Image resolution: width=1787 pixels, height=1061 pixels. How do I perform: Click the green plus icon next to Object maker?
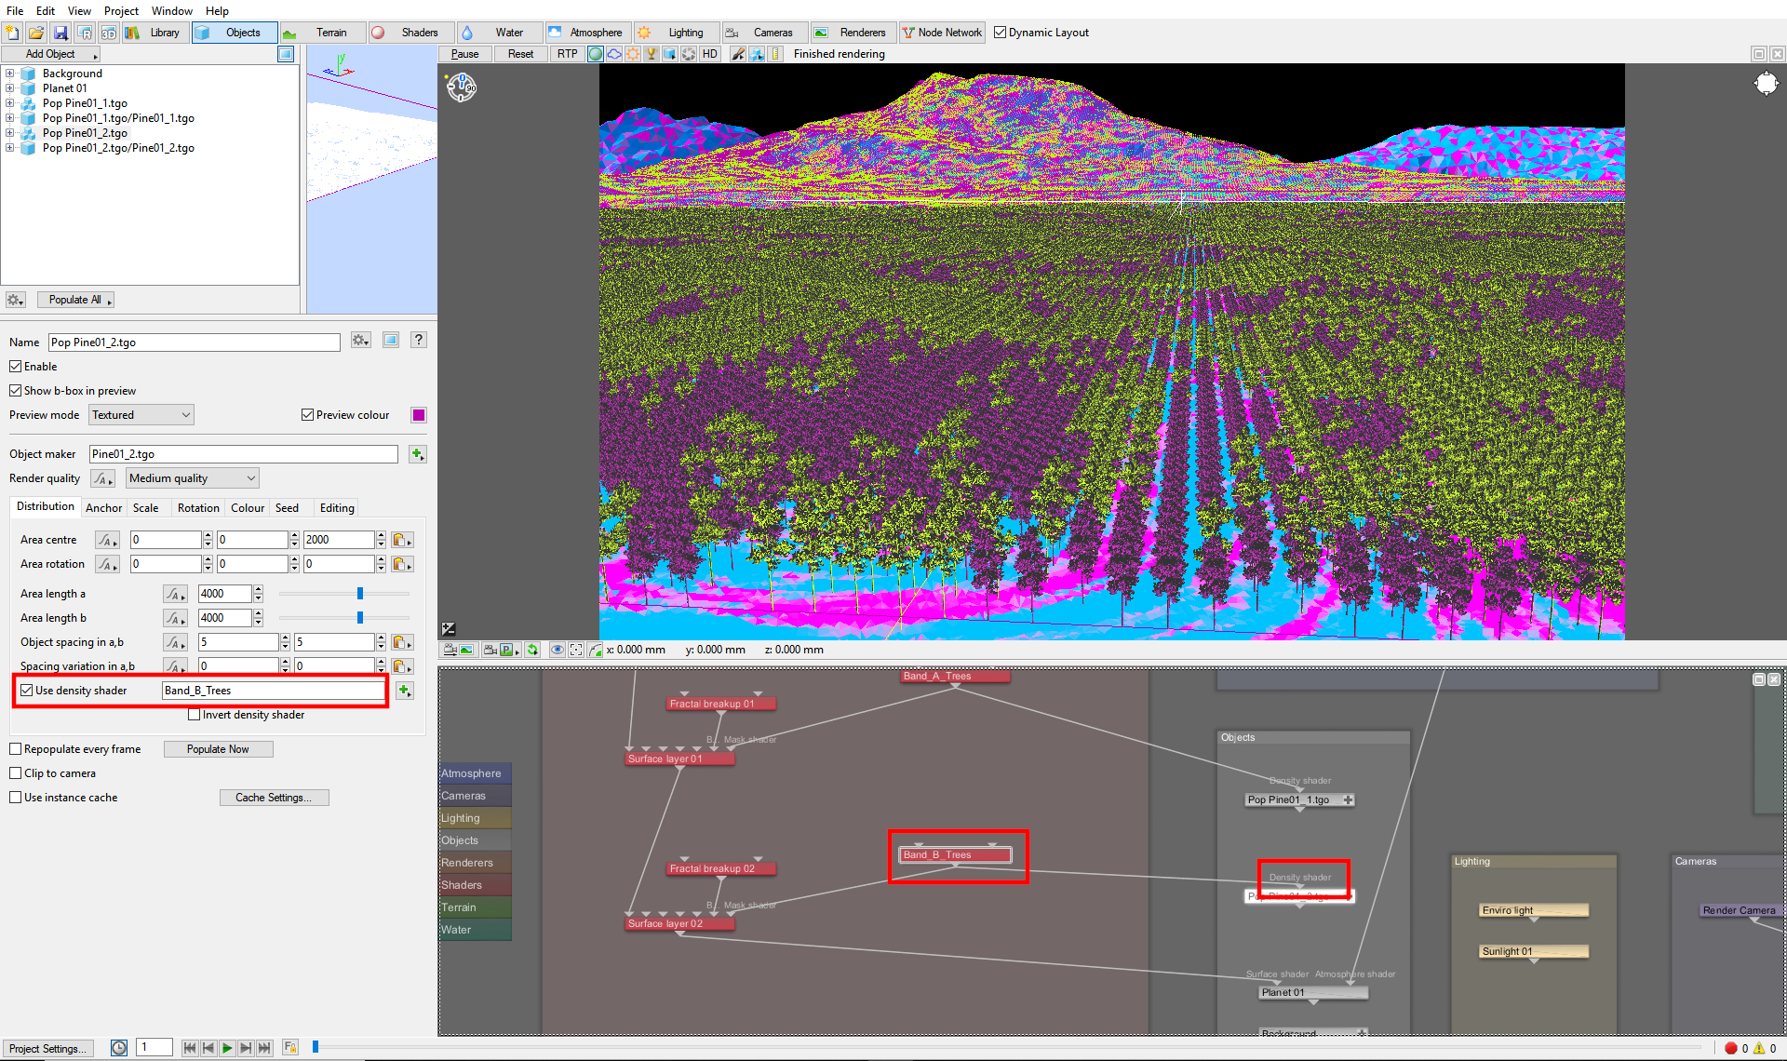(417, 454)
